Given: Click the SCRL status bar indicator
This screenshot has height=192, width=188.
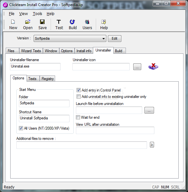Looking at the screenshot, I should (x=175, y=187).
